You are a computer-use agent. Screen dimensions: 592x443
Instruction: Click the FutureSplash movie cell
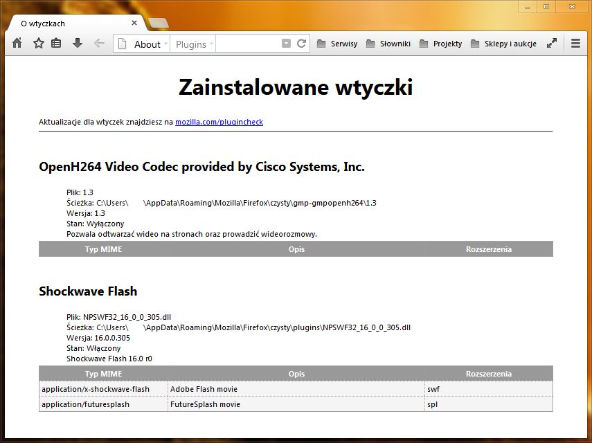click(x=296, y=404)
